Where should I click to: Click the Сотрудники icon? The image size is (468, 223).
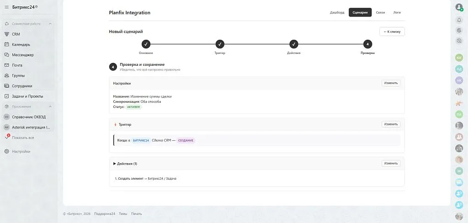(6, 86)
